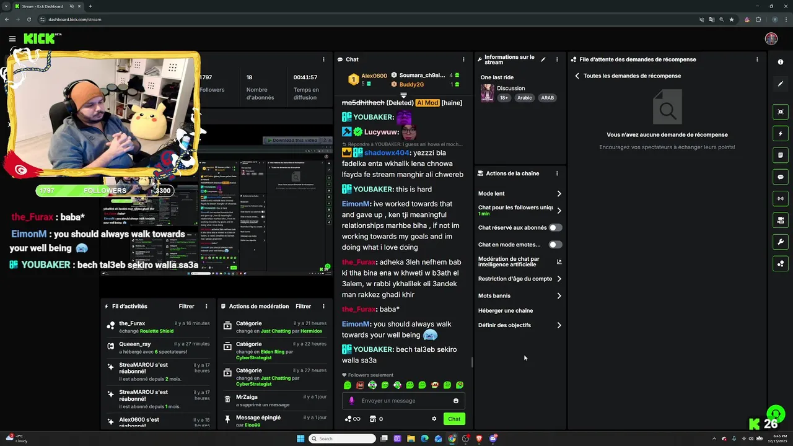Bookmark this page with the star icon

tap(732, 19)
